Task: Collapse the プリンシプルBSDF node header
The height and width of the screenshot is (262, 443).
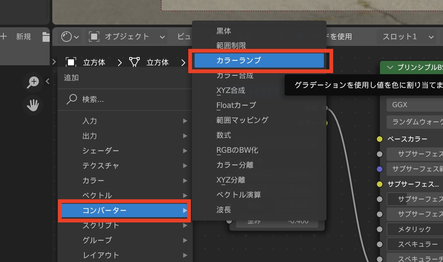Action: point(391,67)
